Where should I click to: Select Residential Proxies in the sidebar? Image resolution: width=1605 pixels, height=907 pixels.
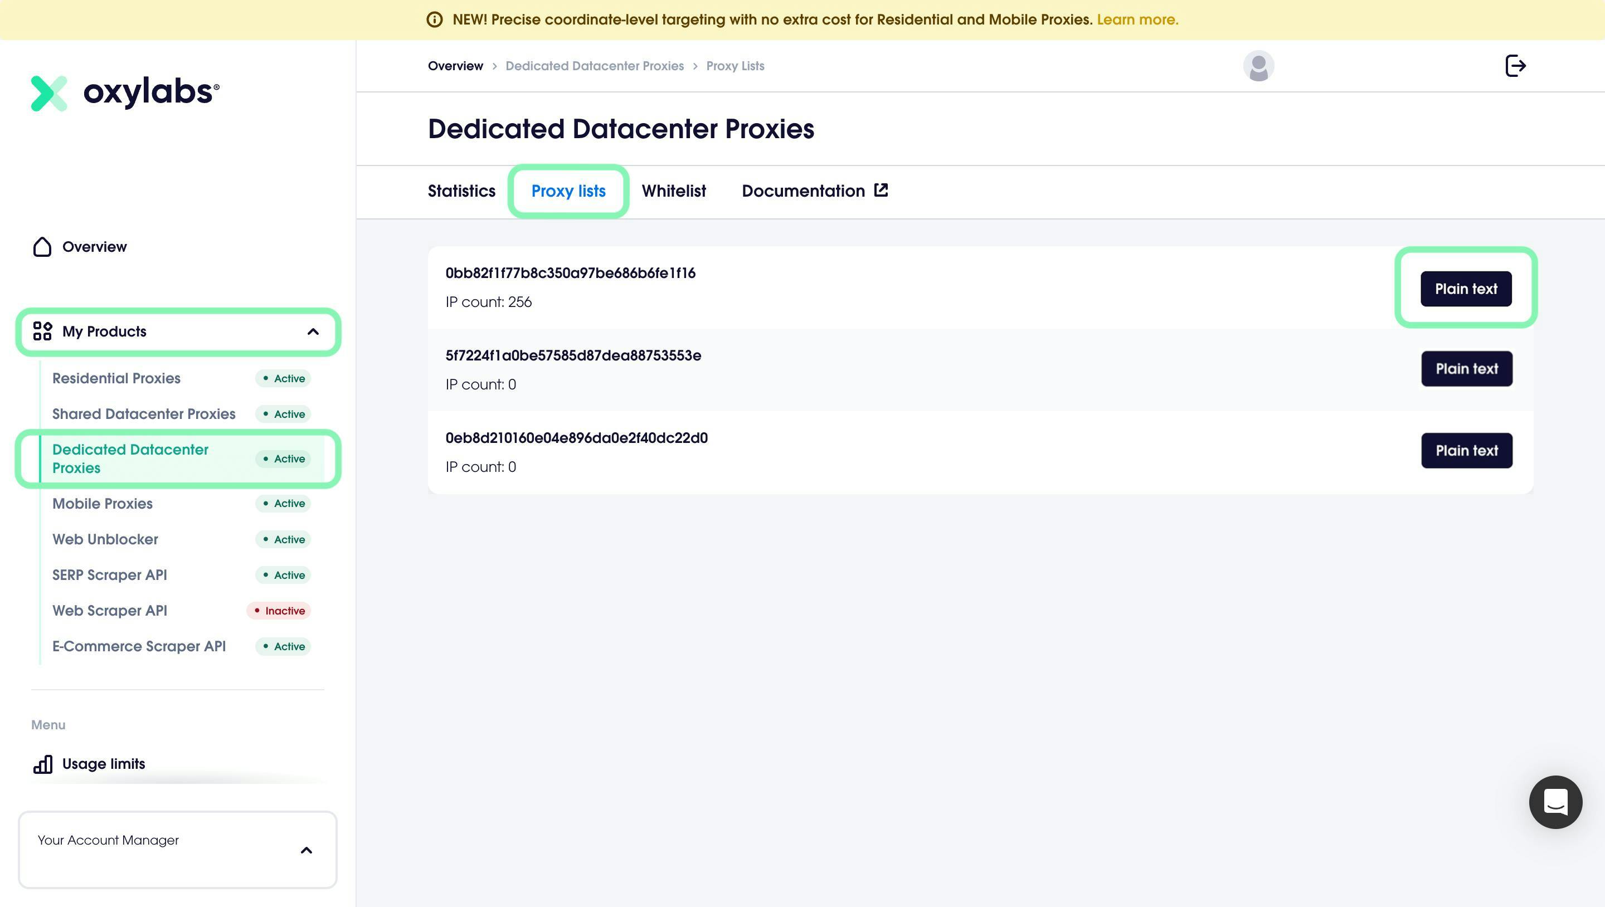pyautogui.click(x=116, y=379)
